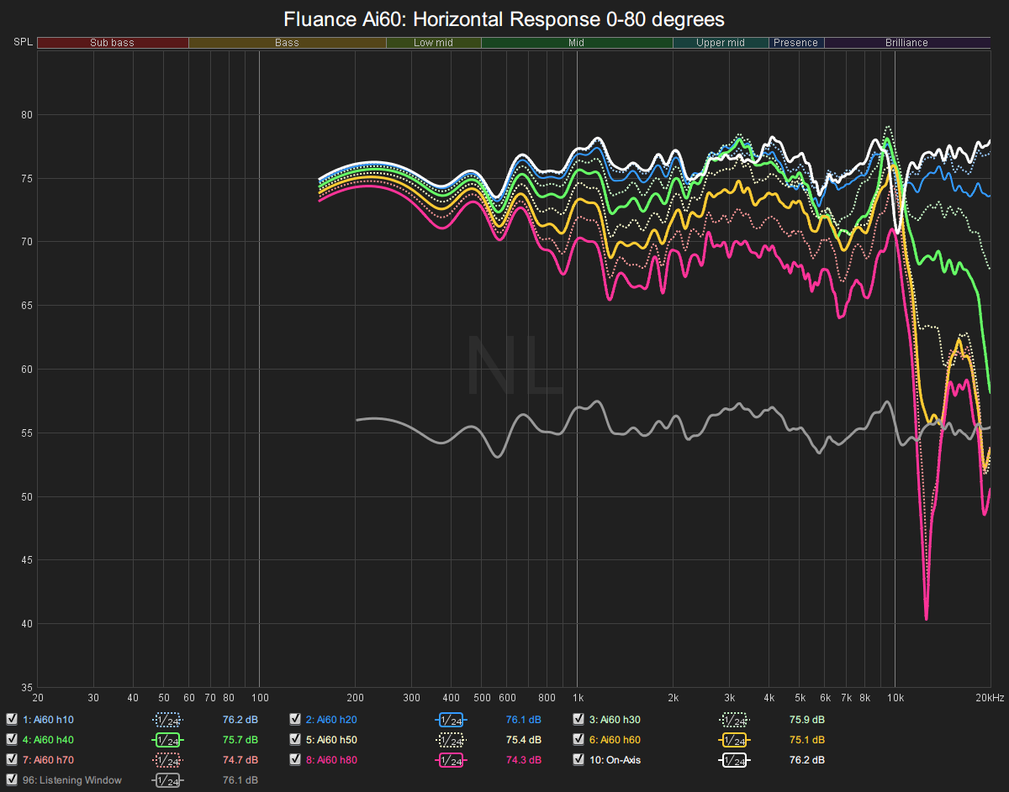
Task: Select the "7: Ai60 h70" legend label
Action: (48, 760)
